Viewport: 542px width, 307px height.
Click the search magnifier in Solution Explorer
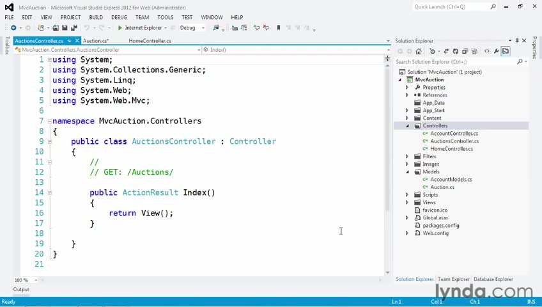[x=520, y=61]
